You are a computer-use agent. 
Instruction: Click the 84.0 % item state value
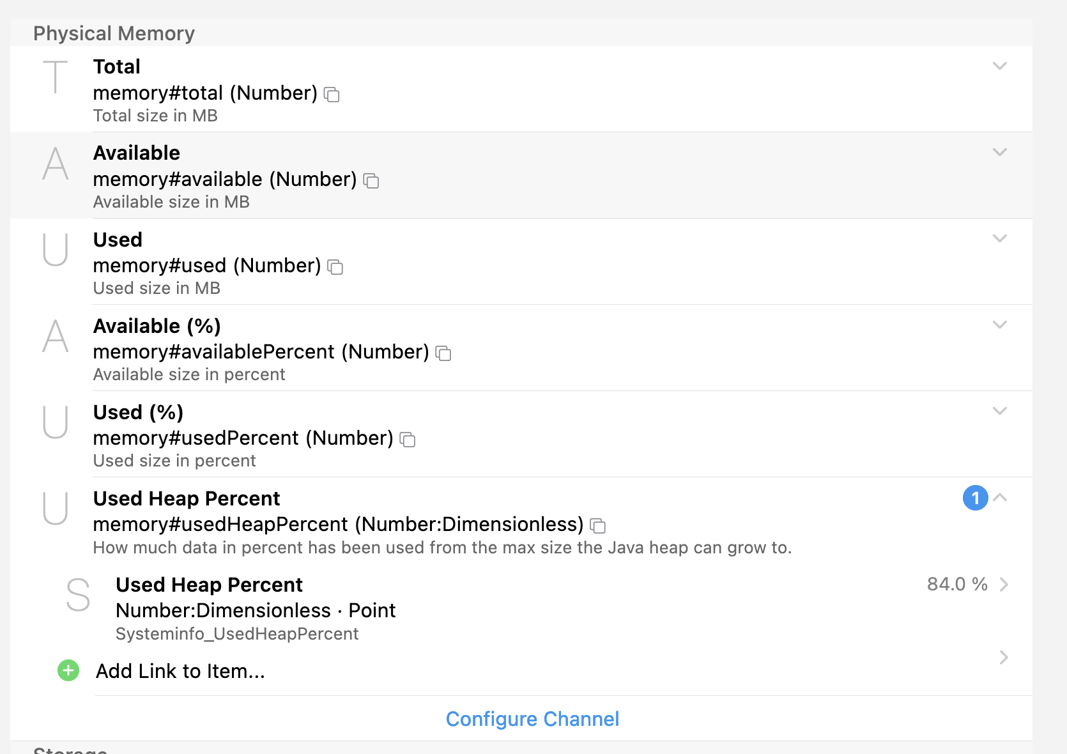pyautogui.click(x=956, y=584)
